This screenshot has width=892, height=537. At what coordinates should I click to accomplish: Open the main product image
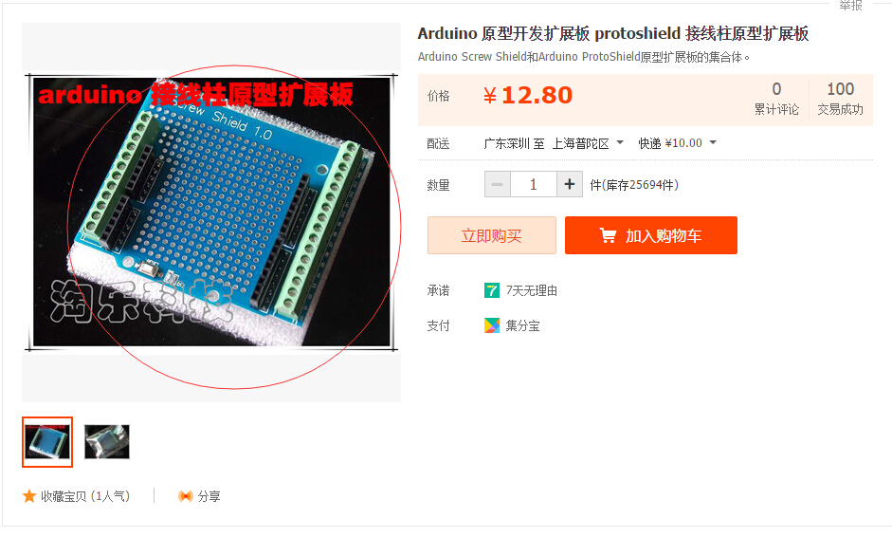point(211,212)
